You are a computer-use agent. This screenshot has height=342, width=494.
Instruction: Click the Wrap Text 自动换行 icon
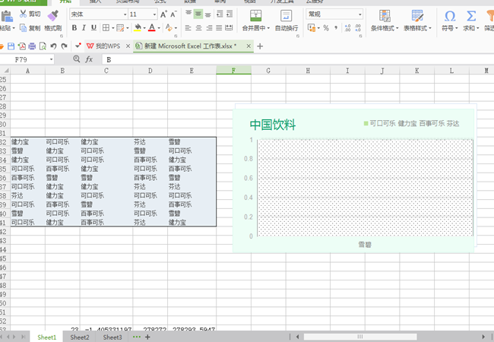(x=286, y=15)
